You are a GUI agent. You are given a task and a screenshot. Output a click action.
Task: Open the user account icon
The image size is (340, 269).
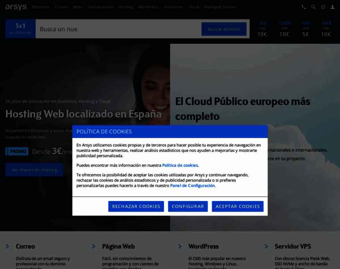click(332, 7)
